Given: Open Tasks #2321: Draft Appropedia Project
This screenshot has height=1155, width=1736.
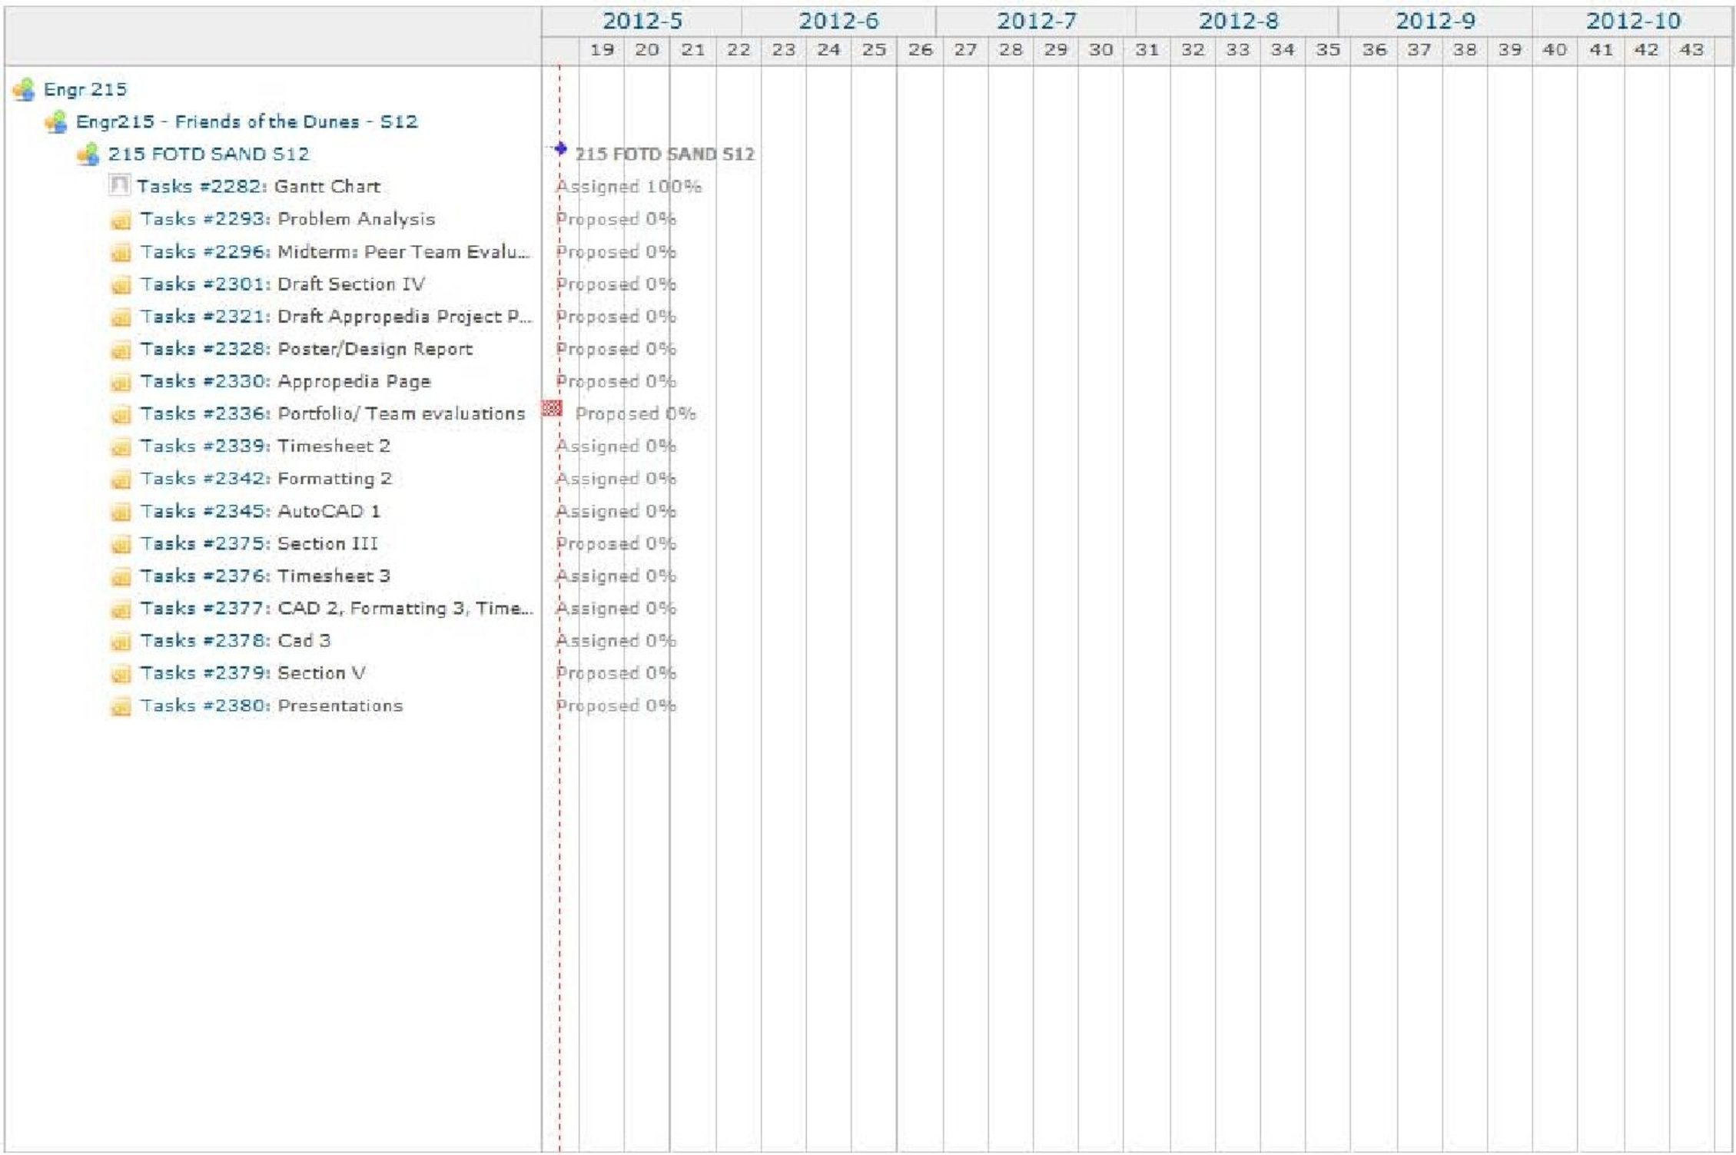Looking at the screenshot, I should (336, 316).
